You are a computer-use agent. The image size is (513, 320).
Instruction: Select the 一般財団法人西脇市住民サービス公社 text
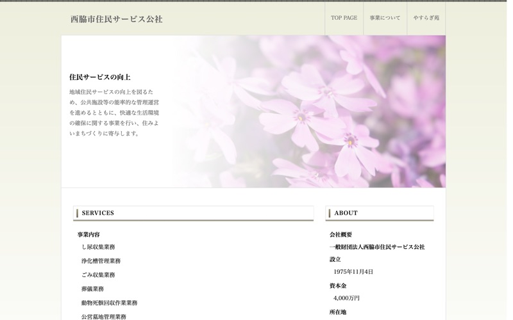[377, 247]
